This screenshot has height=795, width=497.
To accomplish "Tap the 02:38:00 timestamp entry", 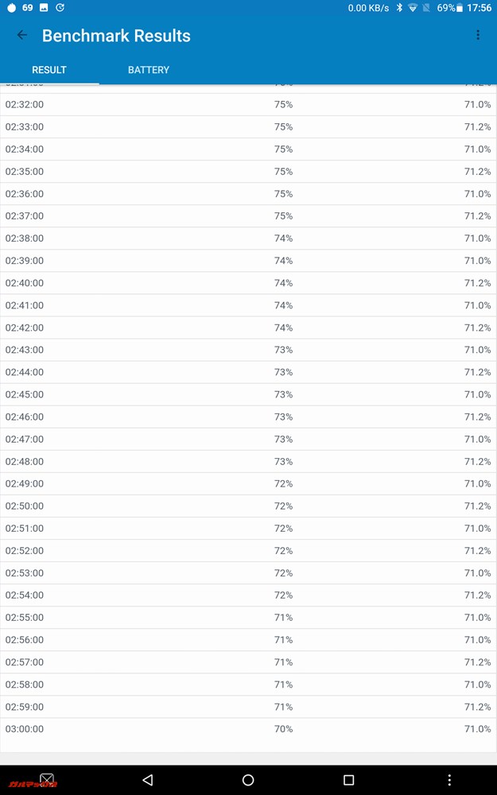I will pos(25,238).
